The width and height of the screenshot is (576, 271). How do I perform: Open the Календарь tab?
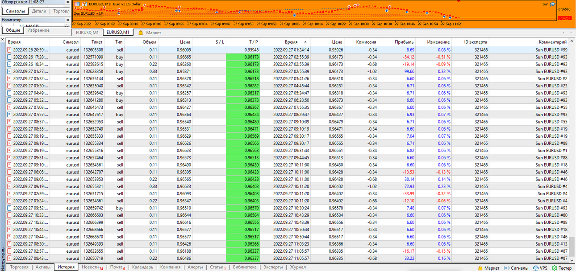click(142, 267)
